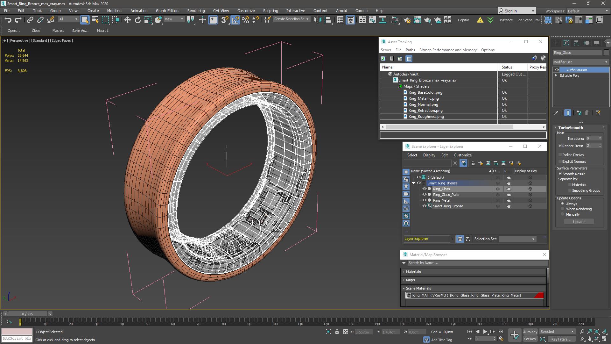Open the Rendering menu in menu bar
Image resolution: width=611 pixels, height=344 pixels.
(x=196, y=10)
